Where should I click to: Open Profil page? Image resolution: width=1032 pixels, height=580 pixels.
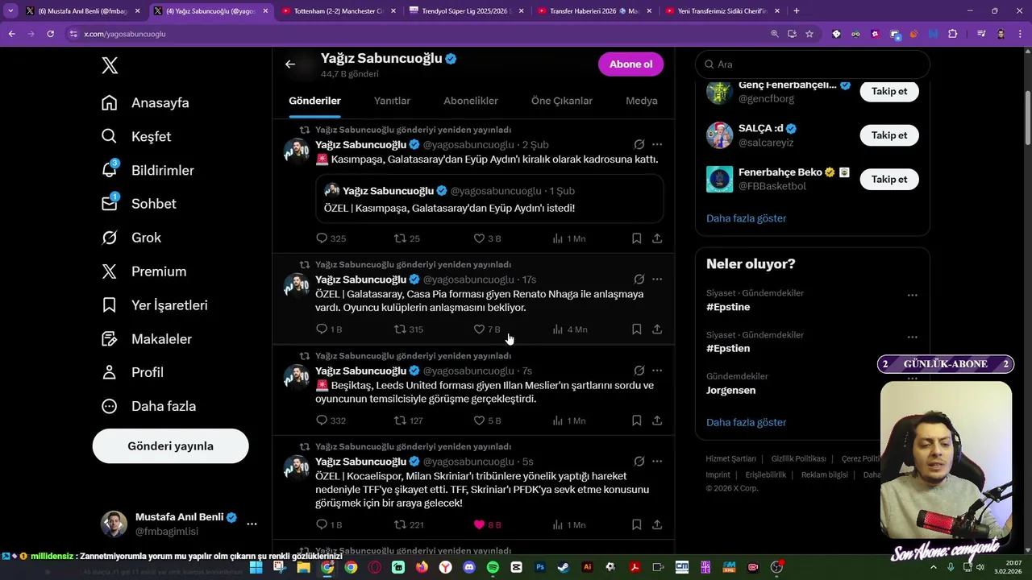tap(132, 372)
